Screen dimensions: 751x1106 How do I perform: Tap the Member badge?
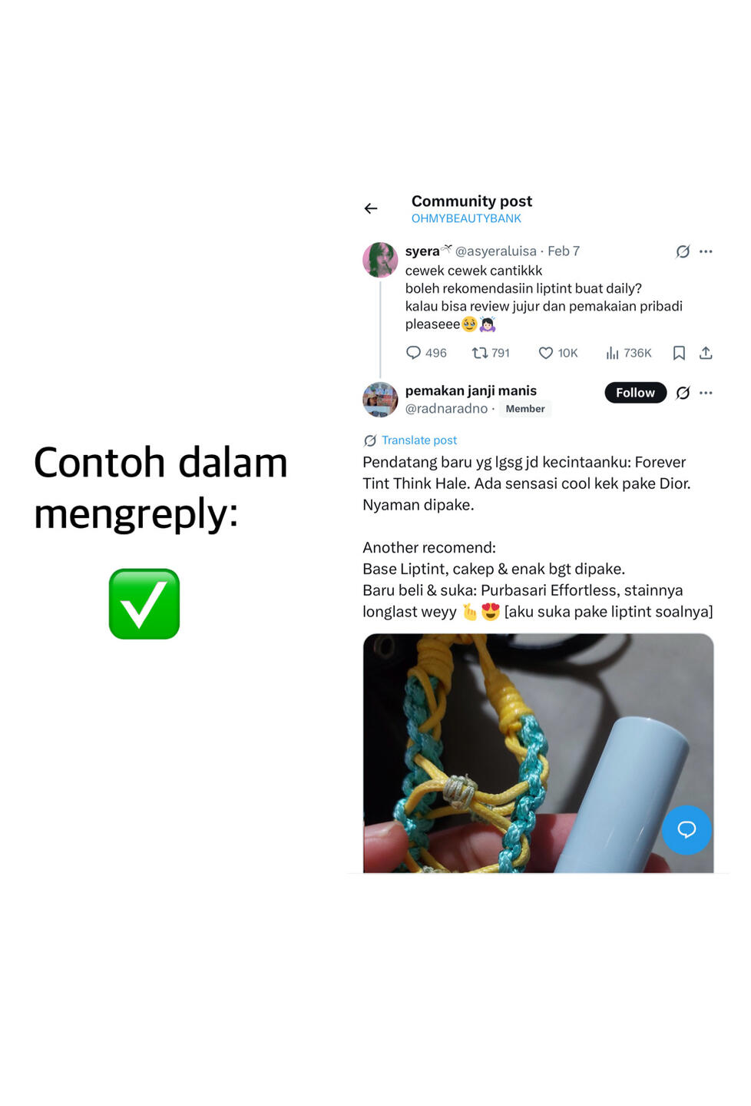(x=525, y=409)
